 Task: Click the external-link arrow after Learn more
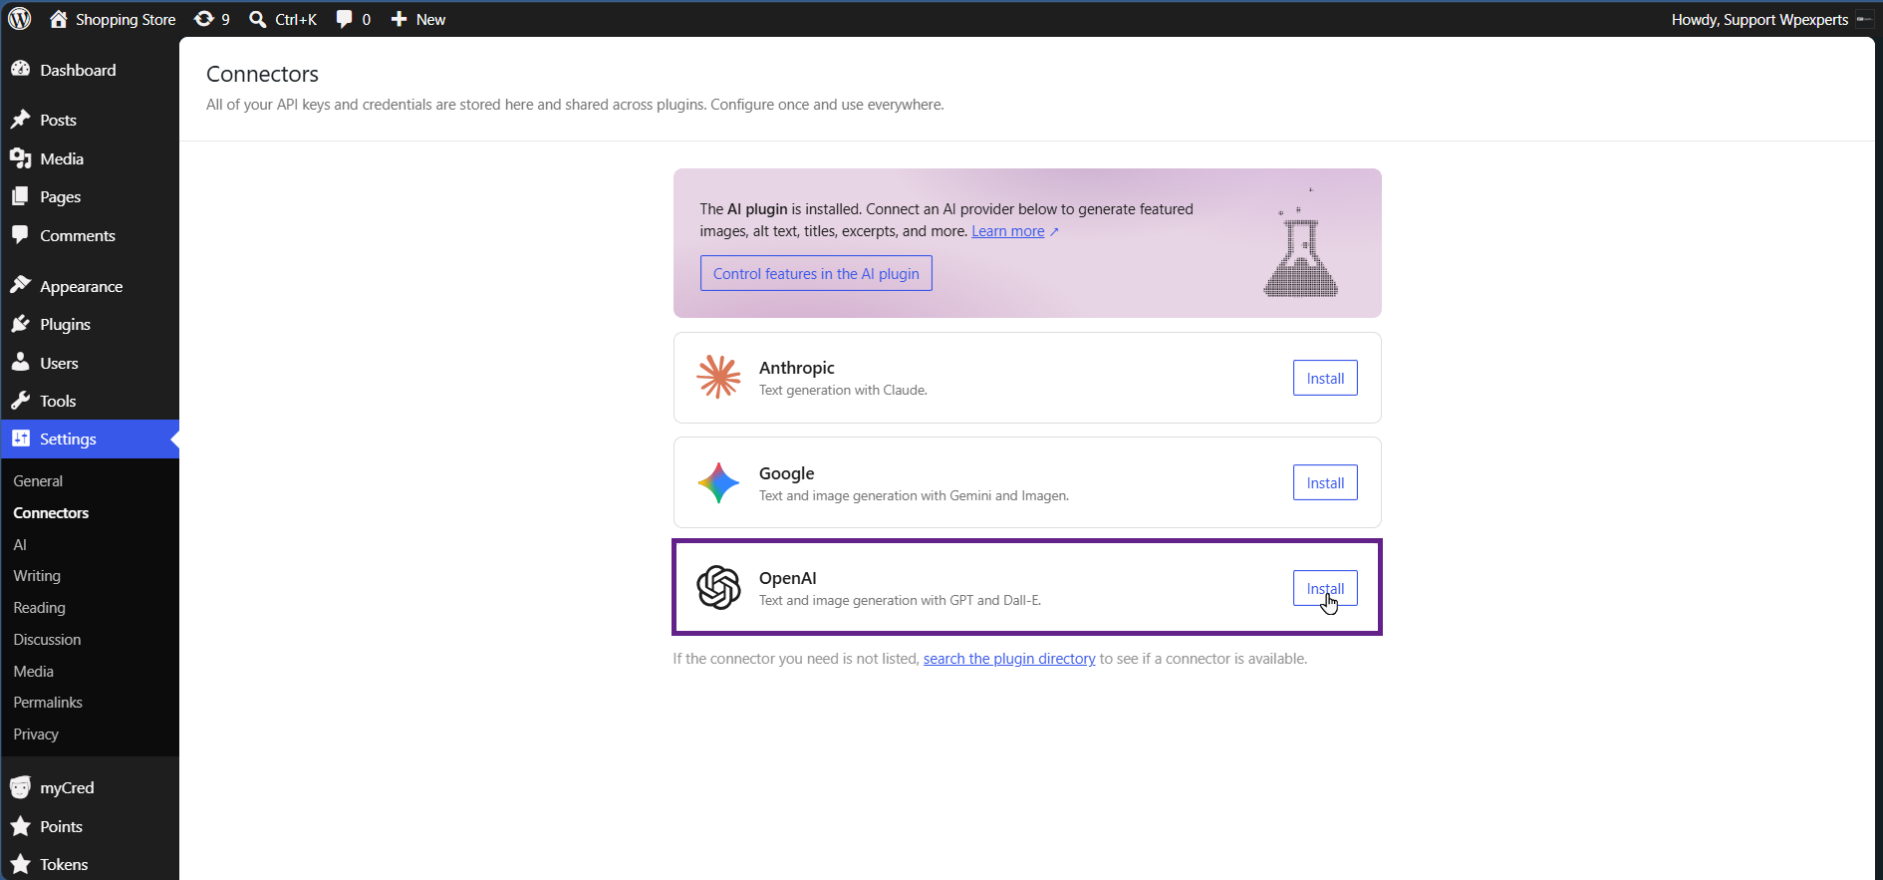click(x=1054, y=232)
